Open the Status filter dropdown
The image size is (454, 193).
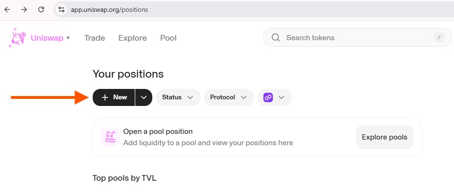[x=178, y=97]
